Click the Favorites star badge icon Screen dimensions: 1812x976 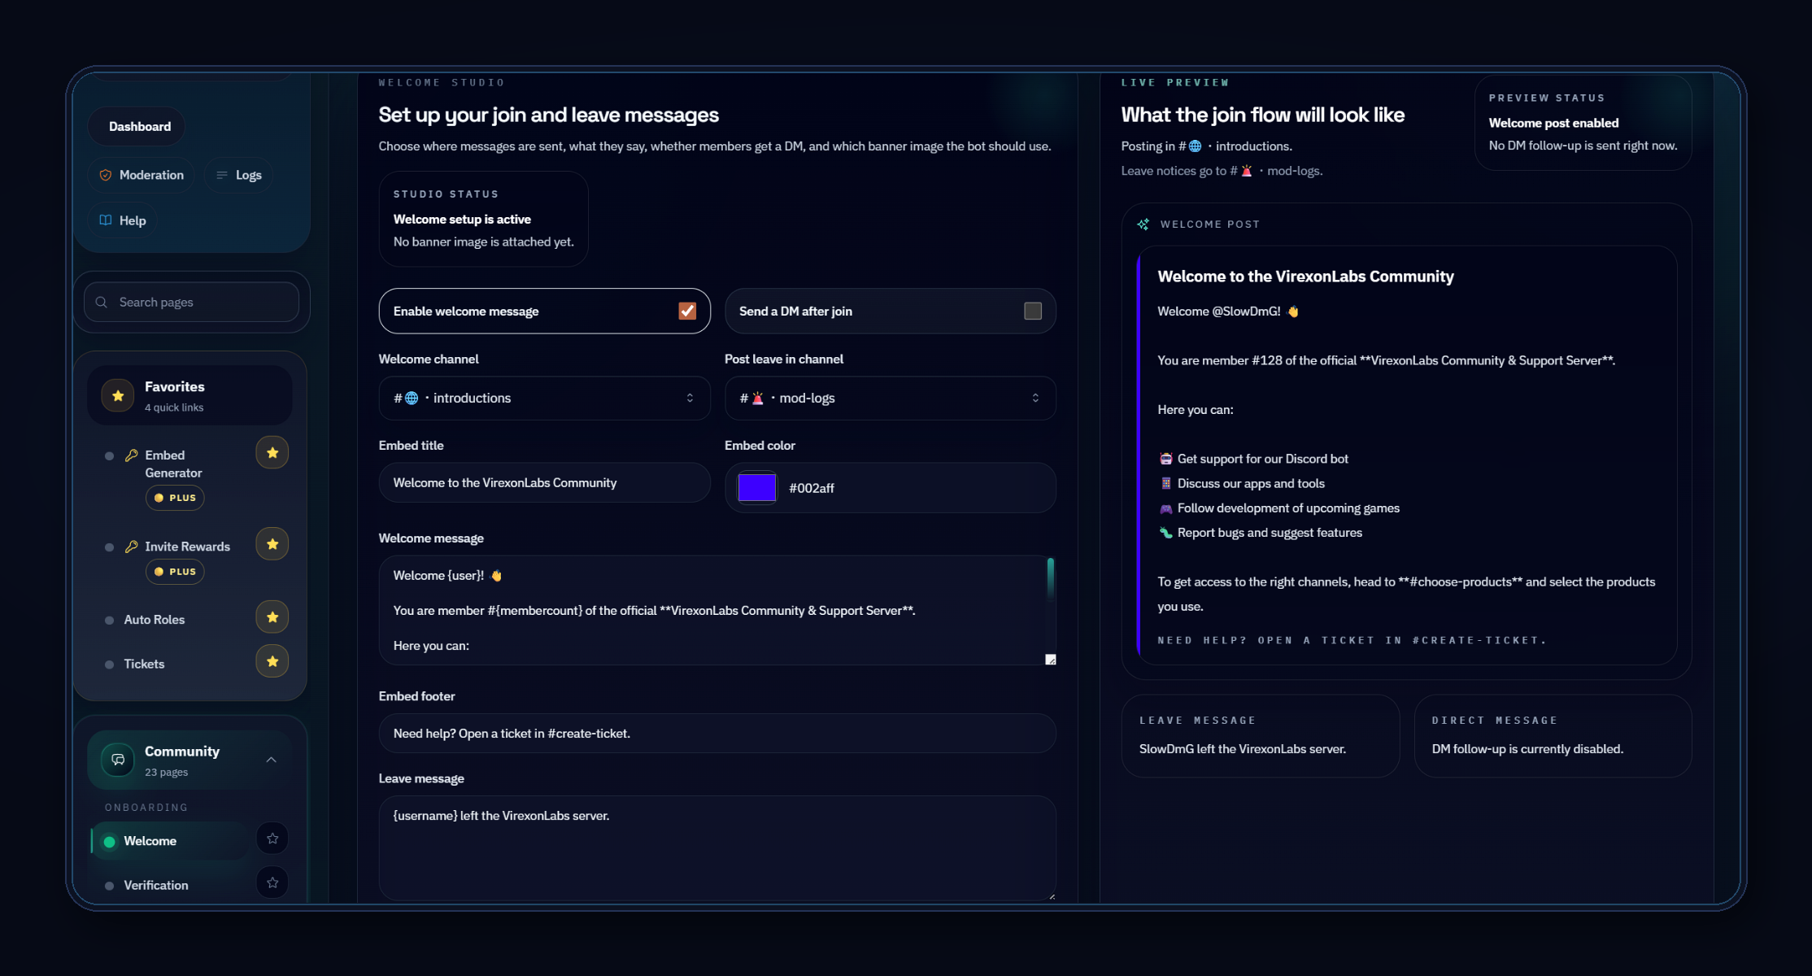pos(118,395)
